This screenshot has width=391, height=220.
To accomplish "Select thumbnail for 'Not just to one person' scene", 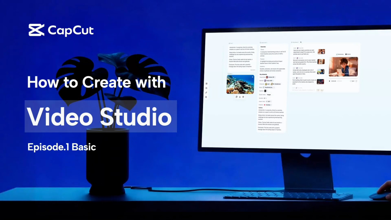I will tap(321, 62).
